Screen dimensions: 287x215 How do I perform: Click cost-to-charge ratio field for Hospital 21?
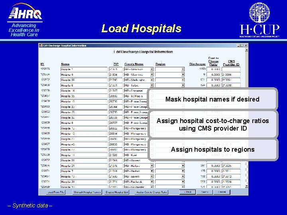coord(213,166)
